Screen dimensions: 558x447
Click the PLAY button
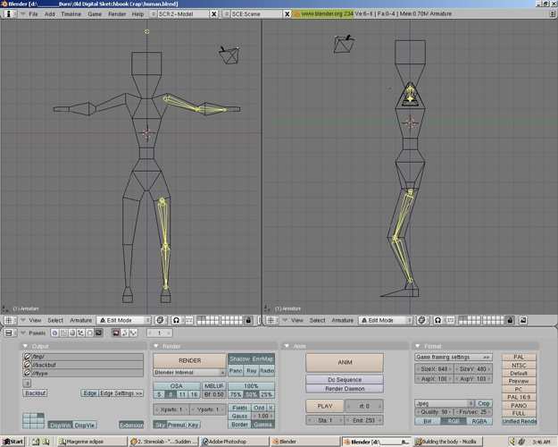(325, 406)
